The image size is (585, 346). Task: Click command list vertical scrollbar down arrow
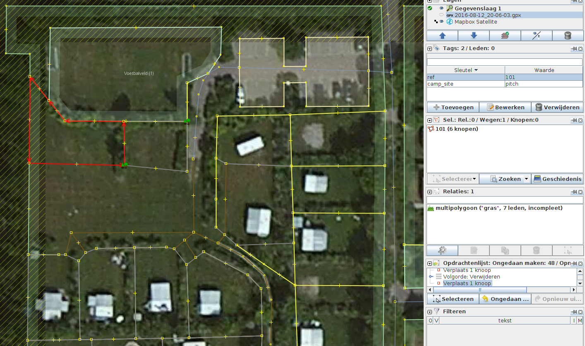click(580, 284)
